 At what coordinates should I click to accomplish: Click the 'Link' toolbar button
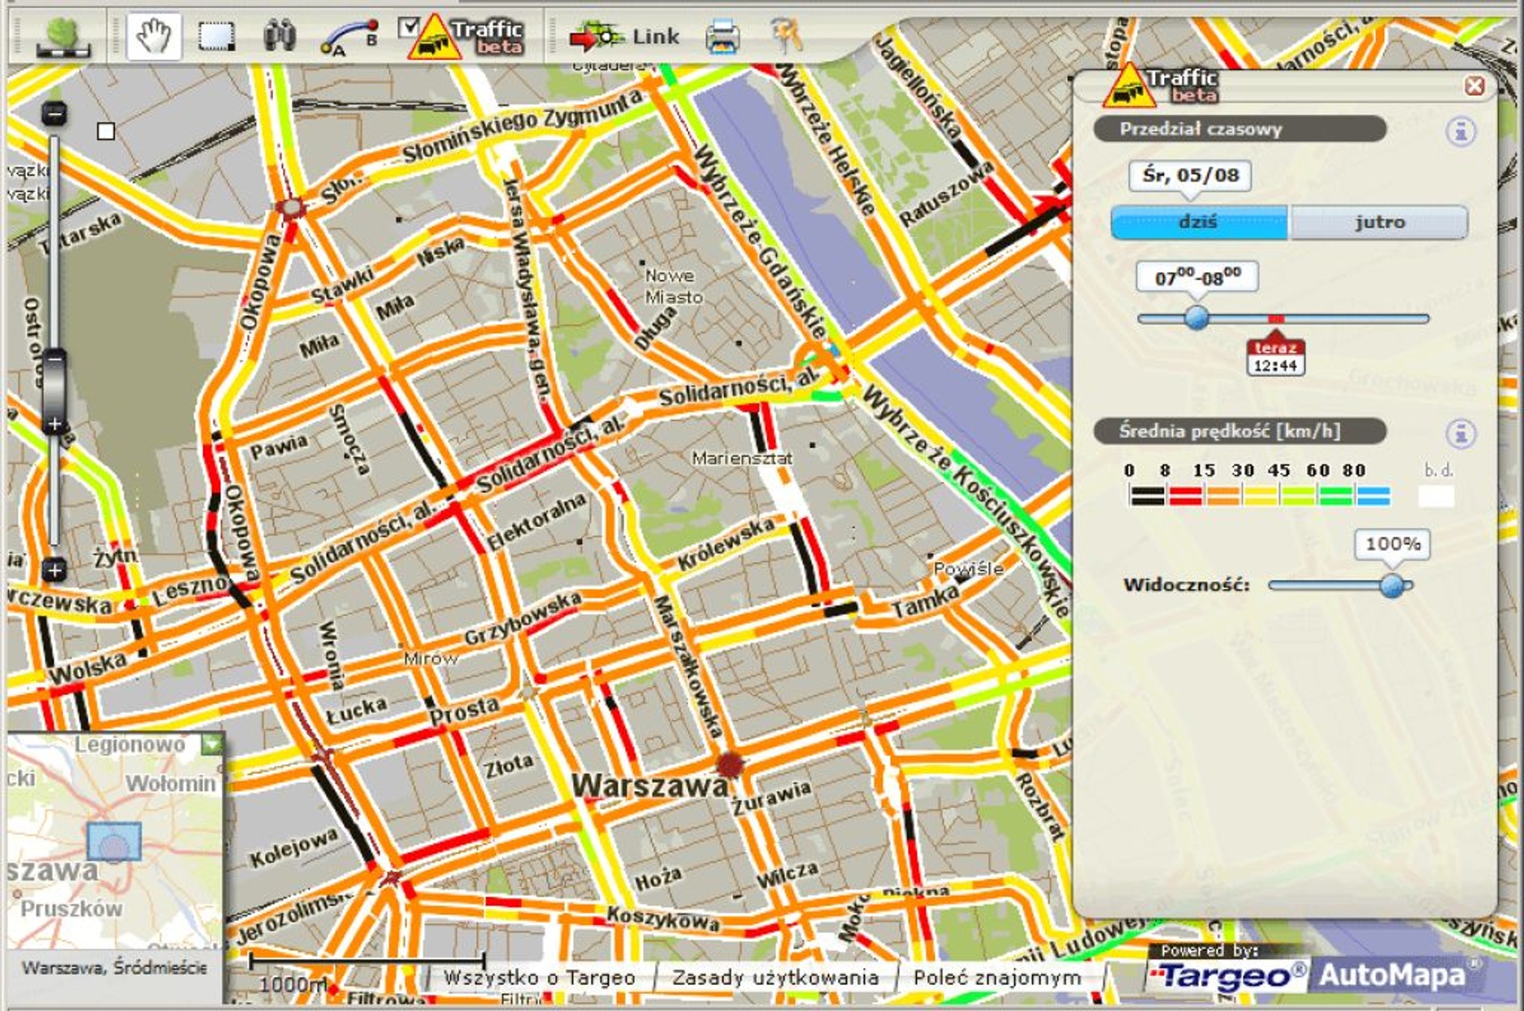pos(624,37)
